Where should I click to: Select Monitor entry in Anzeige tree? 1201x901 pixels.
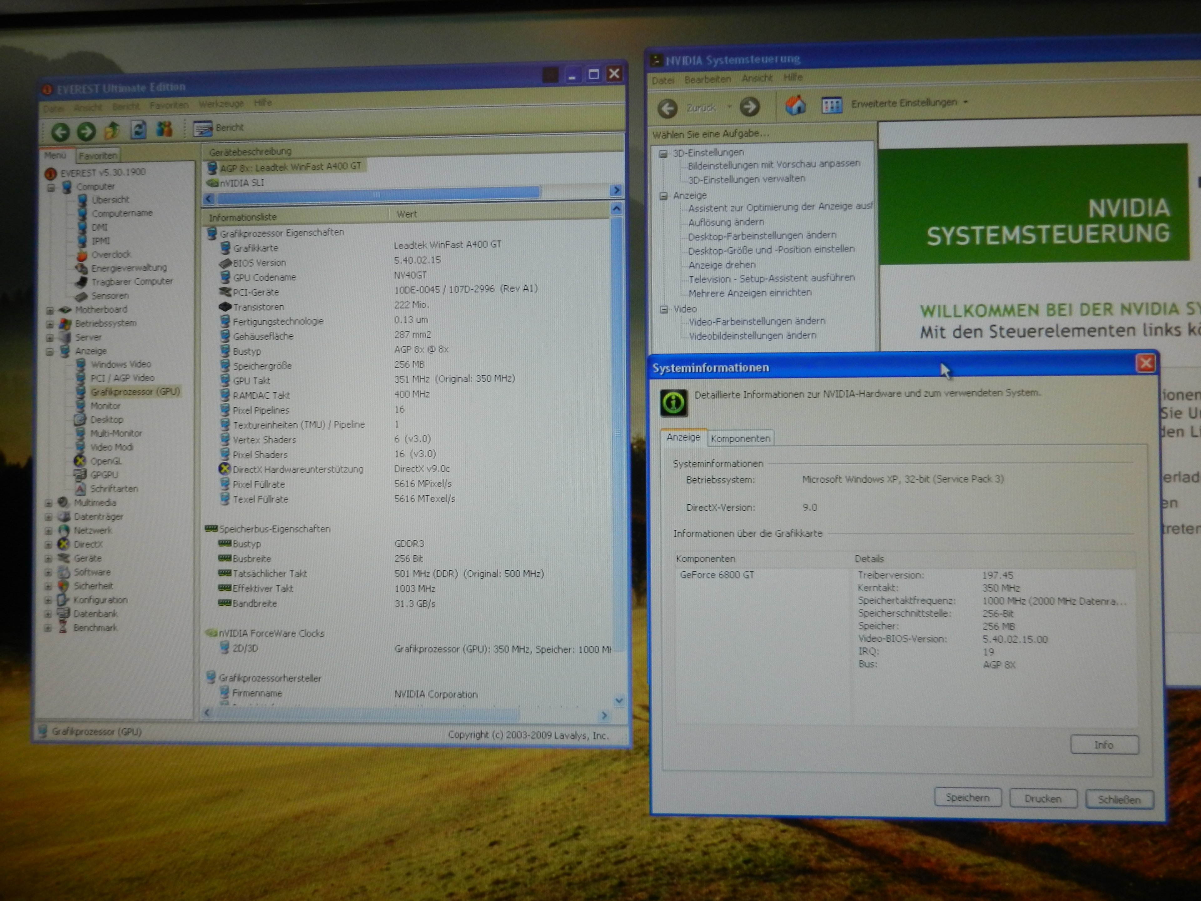point(105,406)
